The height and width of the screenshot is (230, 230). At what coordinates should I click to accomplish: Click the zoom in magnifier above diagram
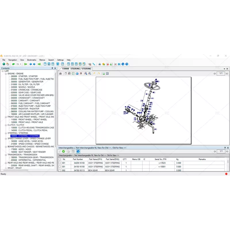86,74
